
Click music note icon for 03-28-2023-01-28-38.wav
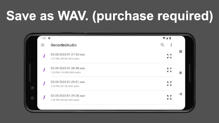click(44, 70)
